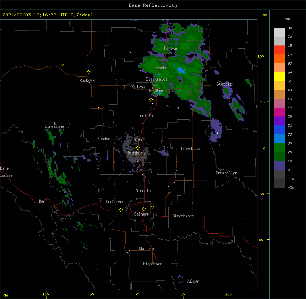Select the purple 39-36 dBZ legend band

click(279, 121)
